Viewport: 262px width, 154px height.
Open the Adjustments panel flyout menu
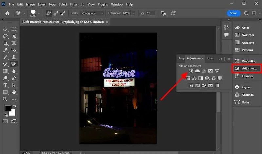[229, 59]
